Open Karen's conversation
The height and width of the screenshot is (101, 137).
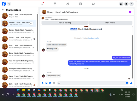click(18, 77)
